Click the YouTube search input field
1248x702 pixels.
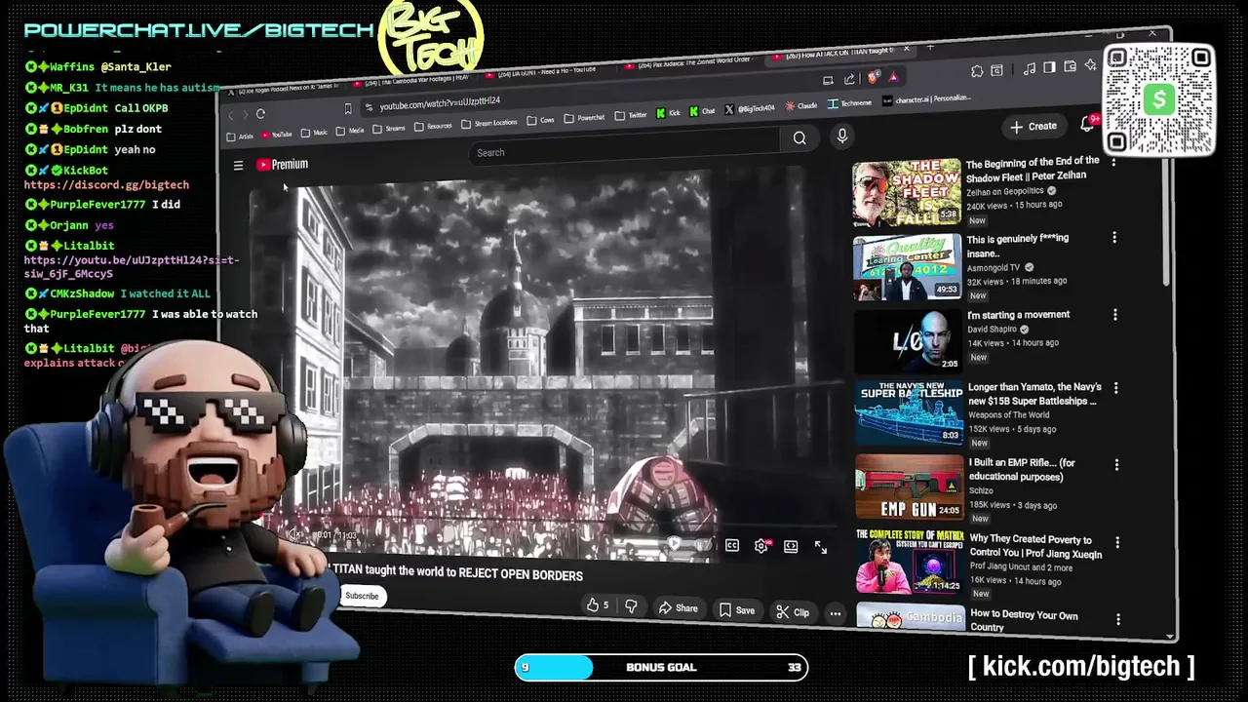[624, 152]
